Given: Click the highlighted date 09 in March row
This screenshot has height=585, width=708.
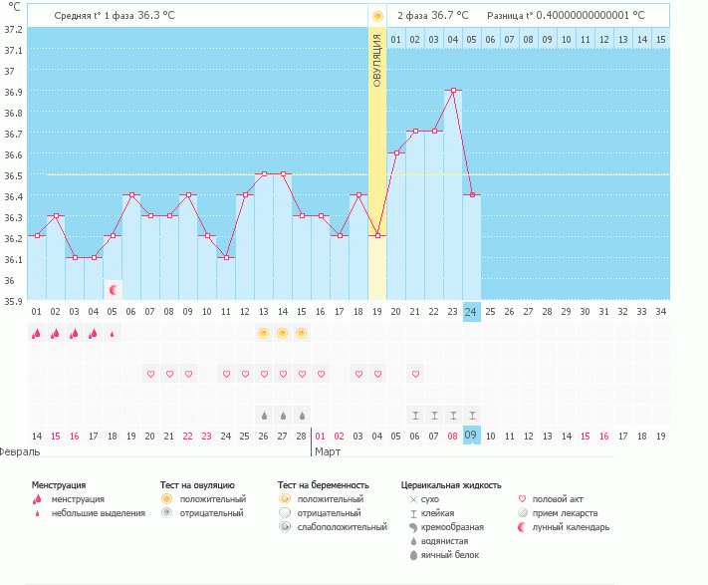Looking at the screenshot, I should [472, 436].
